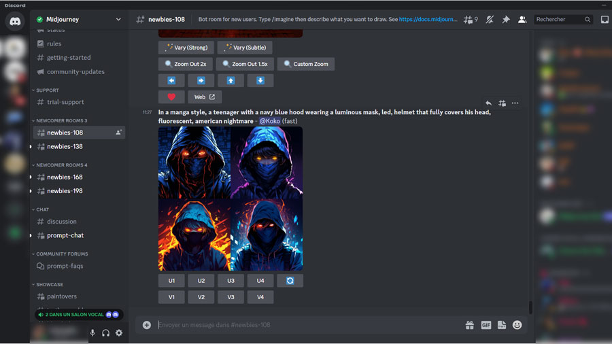This screenshot has width=612, height=344.
Task: Toggle headphones deafen
Action: [x=105, y=332]
